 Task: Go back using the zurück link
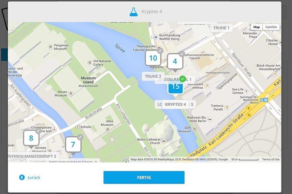pos(34,177)
